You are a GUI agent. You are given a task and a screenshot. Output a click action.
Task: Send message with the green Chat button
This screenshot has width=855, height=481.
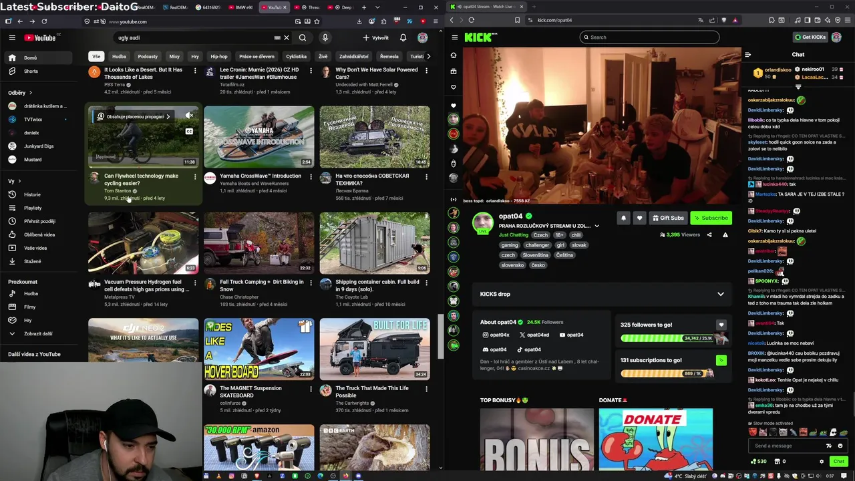pos(839,462)
